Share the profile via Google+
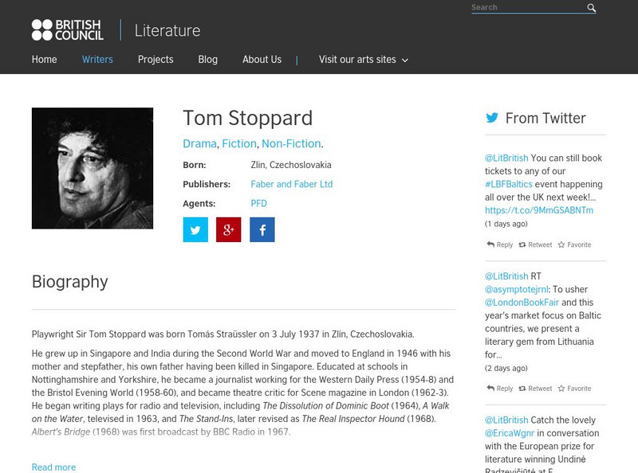The height and width of the screenshot is (473, 638). tap(227, 231)
